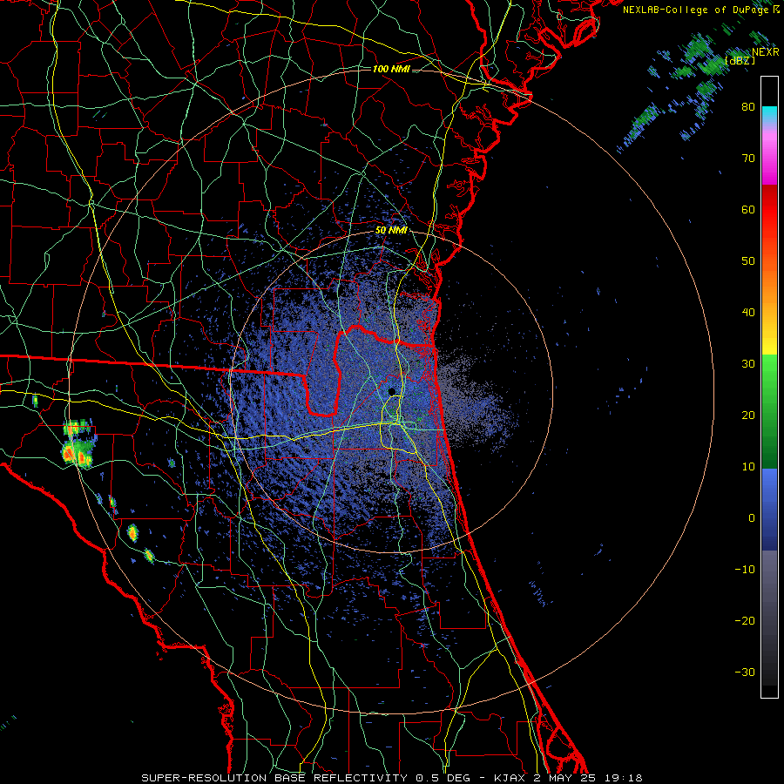The image size is (784, 784).
Task: Click the cyan top band of the color bar
Action: [x=769, y=113]
